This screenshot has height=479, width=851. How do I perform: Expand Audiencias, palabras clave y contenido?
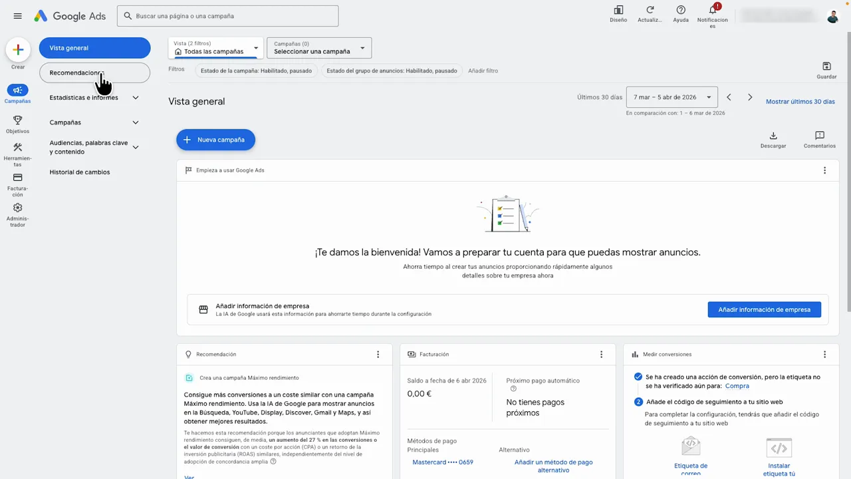point(136,147)
